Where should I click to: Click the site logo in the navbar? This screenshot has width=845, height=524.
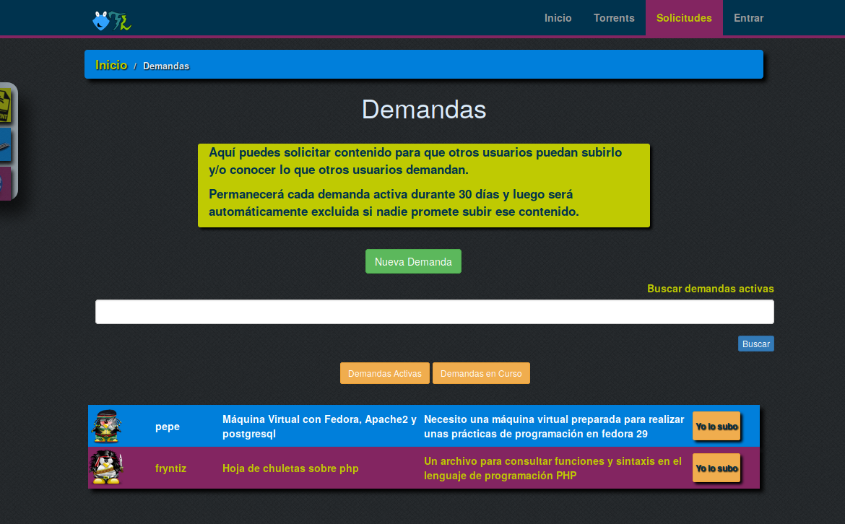(112, 20)
